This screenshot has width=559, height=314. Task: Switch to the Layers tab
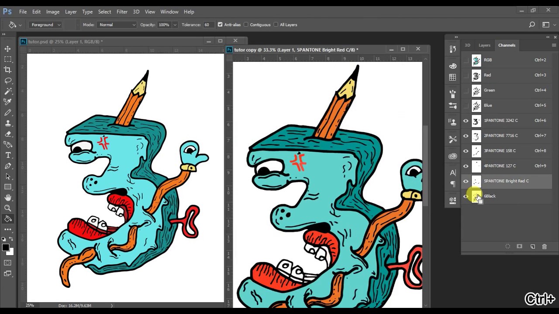pos(484,45)
